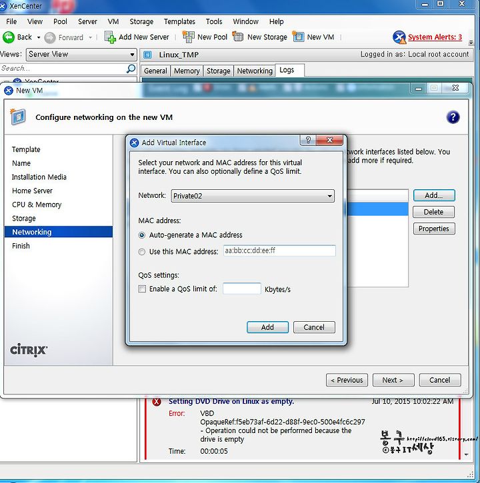Open the View menu
480x483 pixels.
click(x=35, y=21)
